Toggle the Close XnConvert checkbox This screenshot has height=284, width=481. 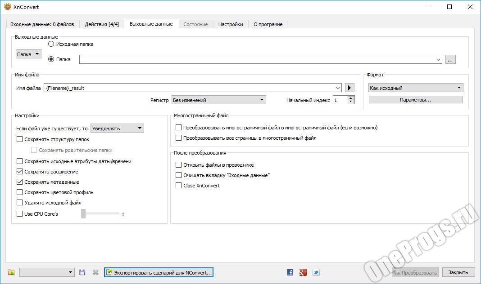tap(178, 186)
